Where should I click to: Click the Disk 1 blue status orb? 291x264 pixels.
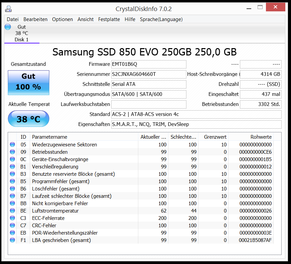[x=8, y=27]
